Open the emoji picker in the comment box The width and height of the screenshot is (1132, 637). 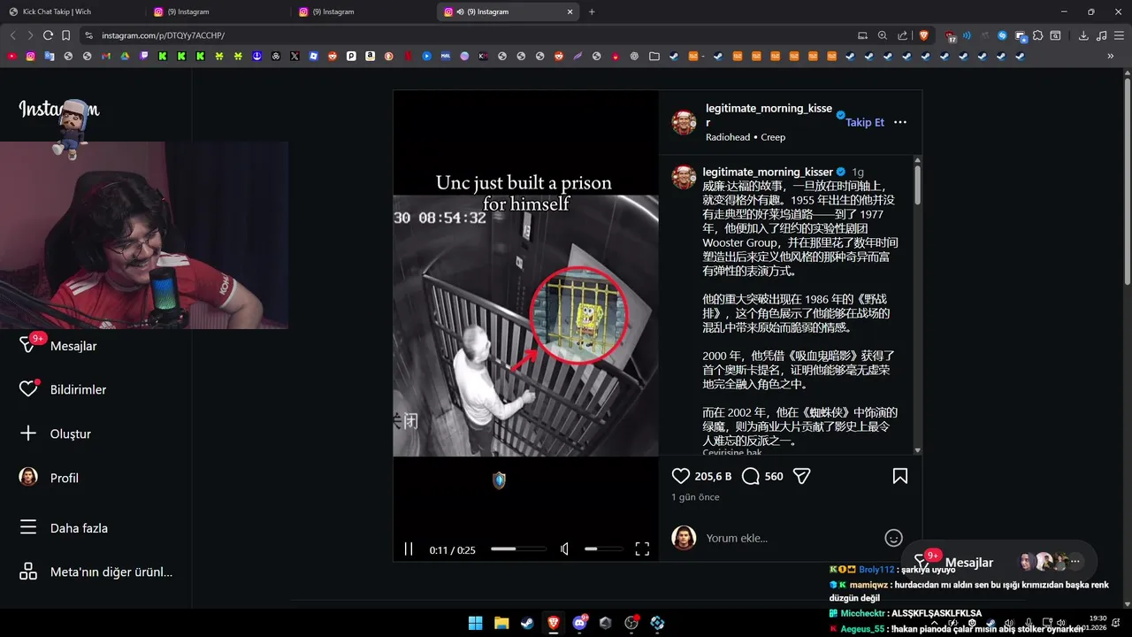coord(893,538)
